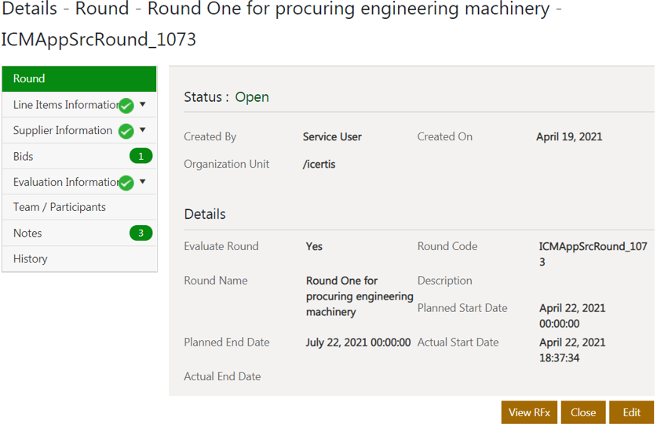Image resolution: width=657 pixels, height=428 pixels.
Task: Click the /icertis organization unit value
Action: pyautogui.click(x=319, y=164)
